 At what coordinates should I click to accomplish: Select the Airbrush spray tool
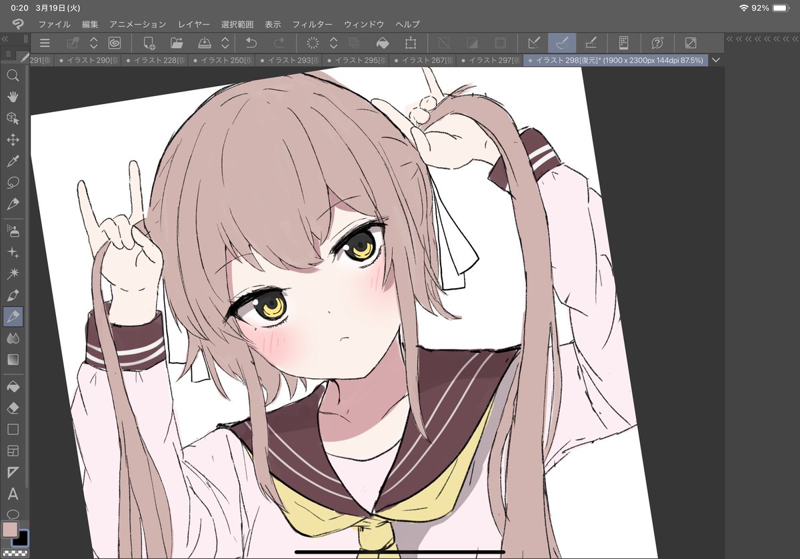[13, 231]
